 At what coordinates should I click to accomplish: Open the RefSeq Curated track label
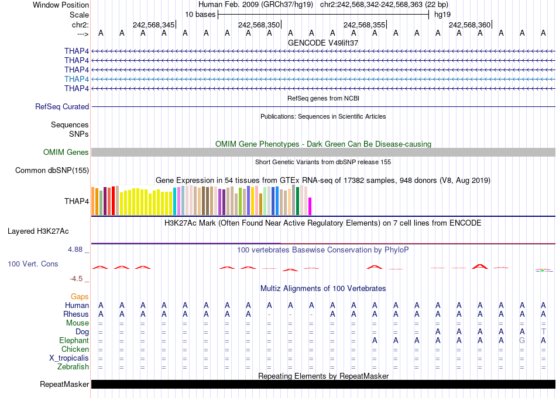tap(62, 107)
